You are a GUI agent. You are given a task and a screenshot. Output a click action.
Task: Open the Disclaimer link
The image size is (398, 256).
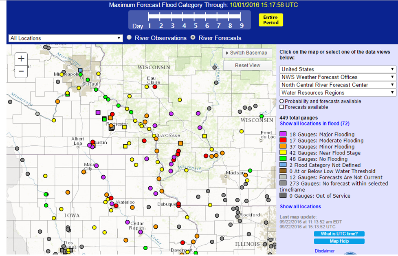pyautogui.click(x=325, y=251)
